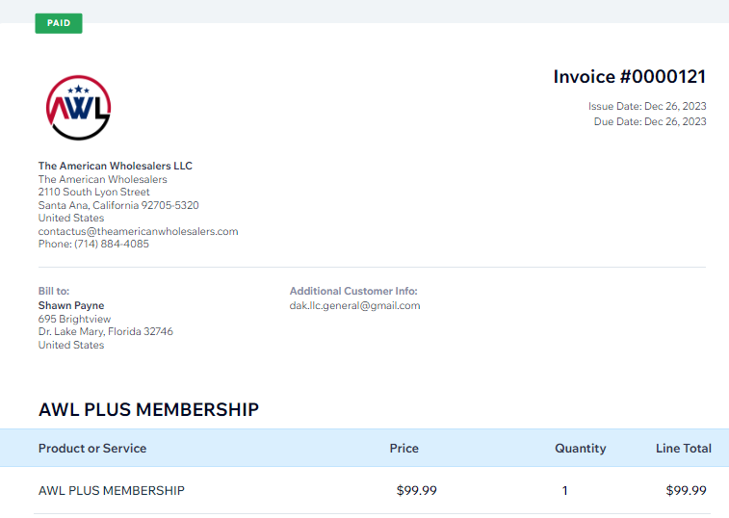Click AWL PLUS MEMBERSHIP item in table row
Viewport: 729px width, 518px height.
[x=112, y=491]
